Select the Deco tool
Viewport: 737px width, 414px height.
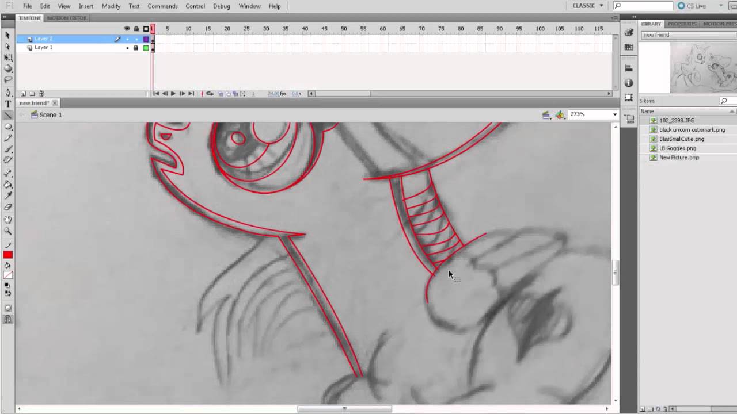8,160
